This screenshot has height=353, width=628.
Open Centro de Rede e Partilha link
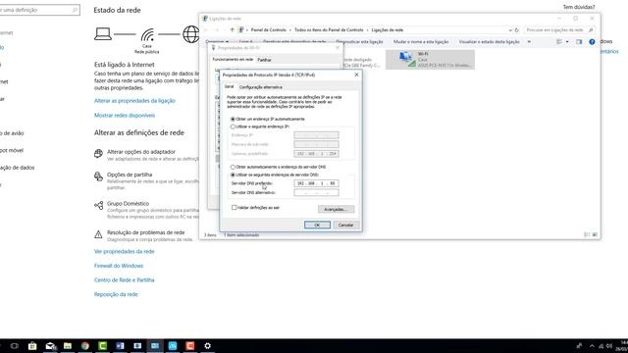pos(125,280)
